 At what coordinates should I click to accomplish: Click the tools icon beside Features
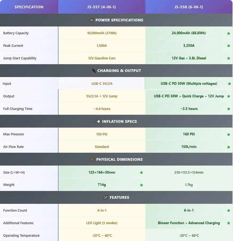click(106, 197)
